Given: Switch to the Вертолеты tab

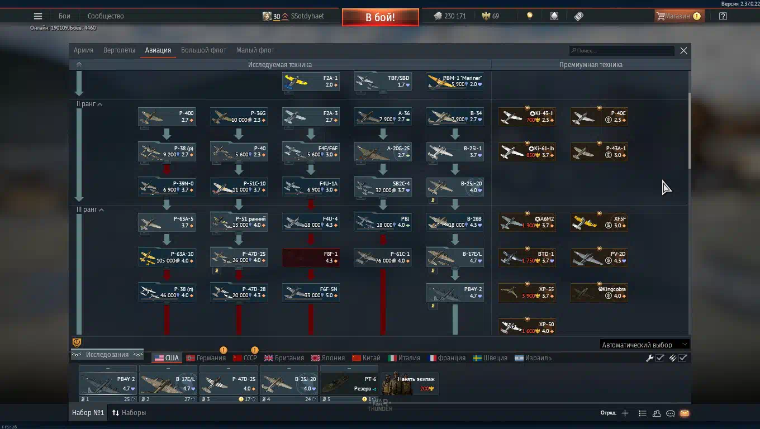Looking at the screenshot, I should 119,50.
